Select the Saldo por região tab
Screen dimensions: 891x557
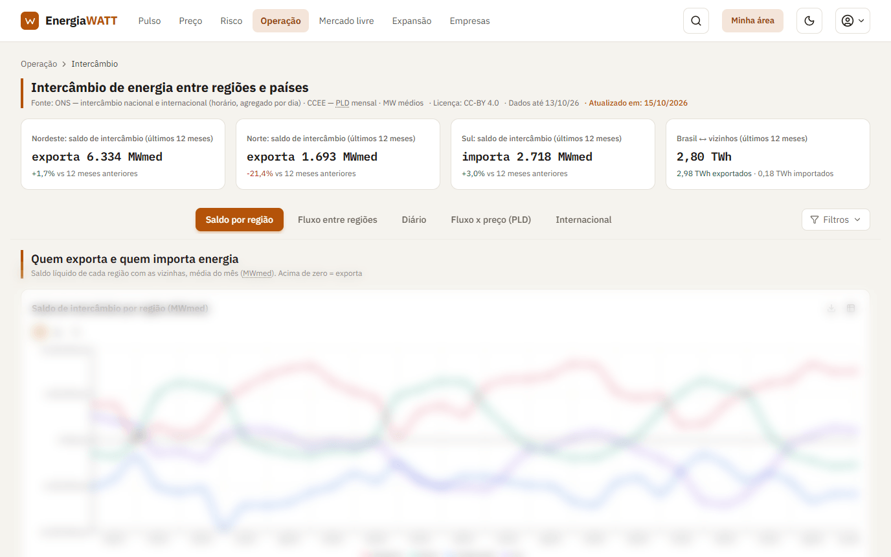[x=240, y=220]
